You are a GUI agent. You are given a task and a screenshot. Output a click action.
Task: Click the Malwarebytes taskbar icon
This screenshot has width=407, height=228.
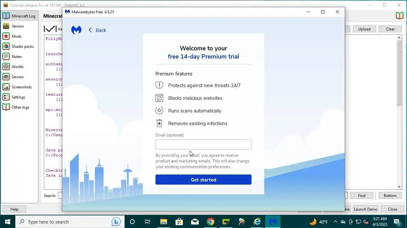273,222
